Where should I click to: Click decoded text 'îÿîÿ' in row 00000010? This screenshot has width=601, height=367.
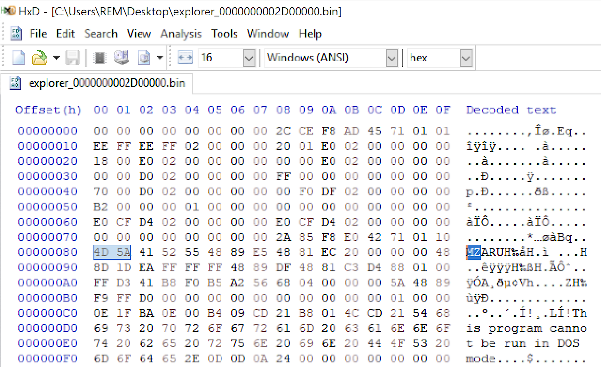[481, 146]
